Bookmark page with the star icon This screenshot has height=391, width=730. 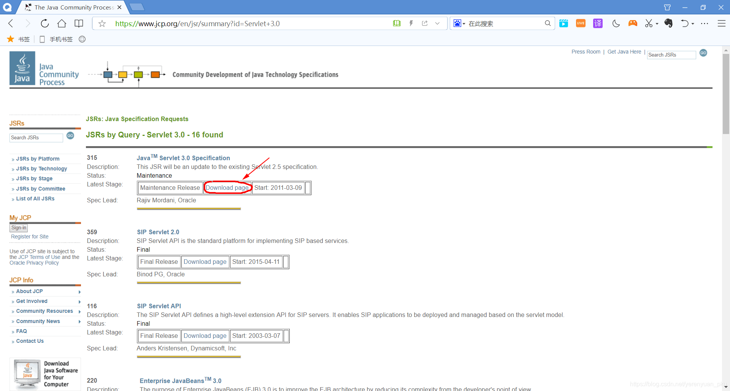pyautogui.click(x=102, y=24)
